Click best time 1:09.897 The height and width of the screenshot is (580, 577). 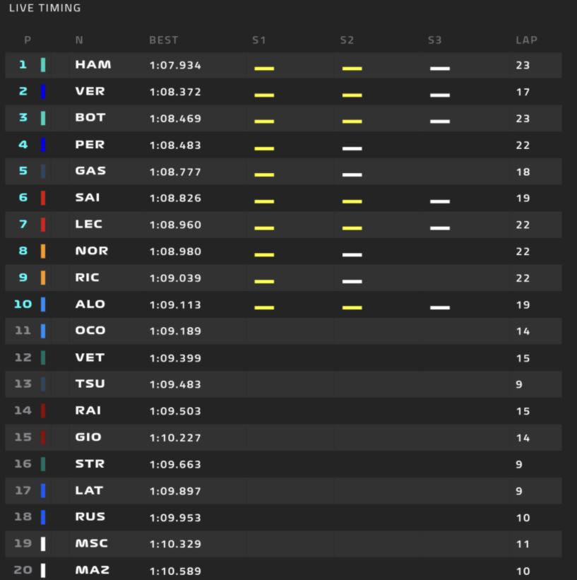pos(175,491)
